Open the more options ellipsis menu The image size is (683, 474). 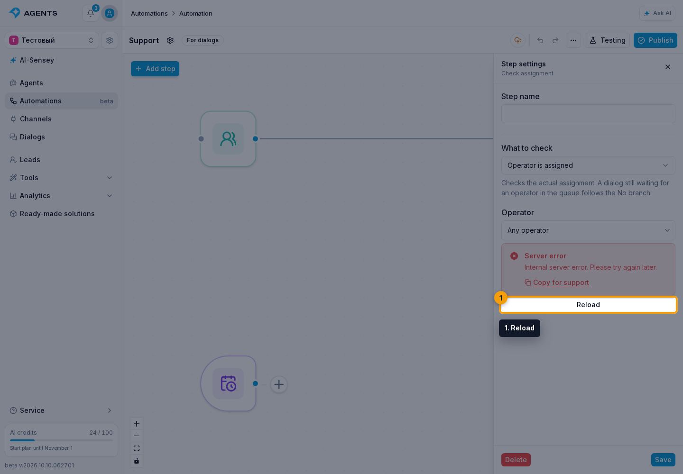(573, 40)
